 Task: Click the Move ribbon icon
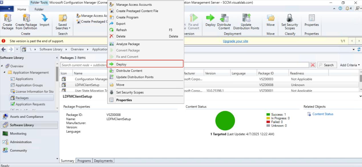[270, 18]
